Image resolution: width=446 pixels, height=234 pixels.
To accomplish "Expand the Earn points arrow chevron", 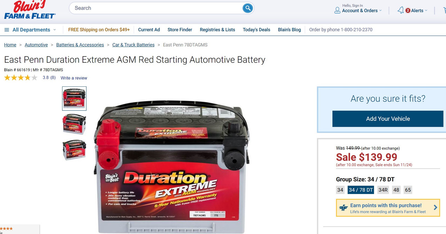I will 435,208.
